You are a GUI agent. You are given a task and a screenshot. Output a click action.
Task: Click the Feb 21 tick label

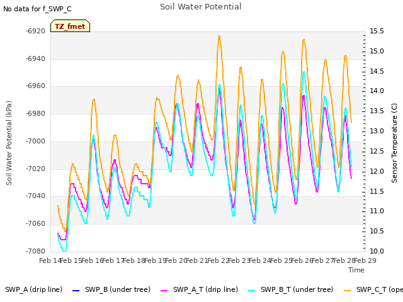click(x=197, y=260)
